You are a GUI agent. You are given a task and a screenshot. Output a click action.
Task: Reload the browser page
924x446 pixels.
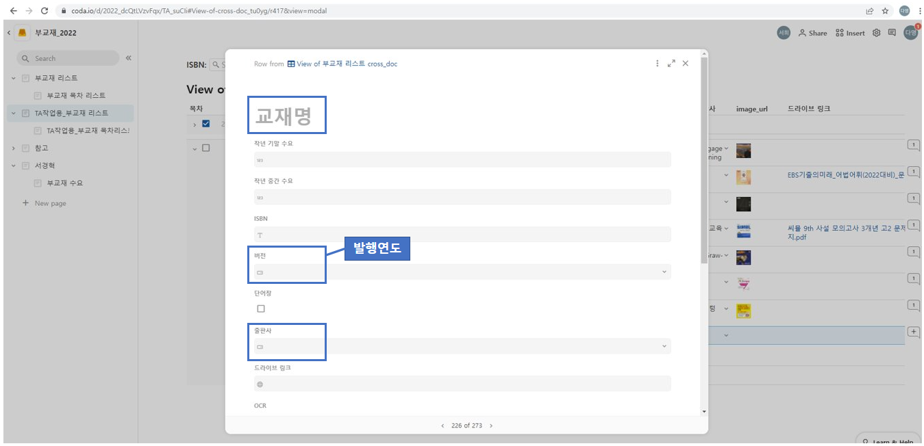point(45,11)
